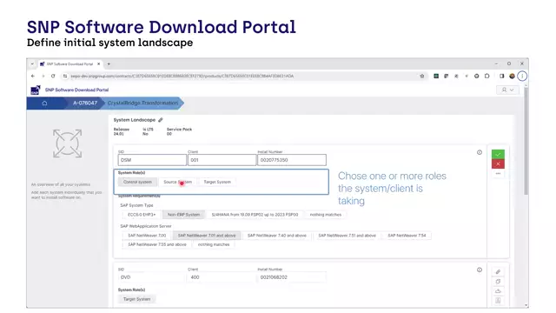556x313 pixels.
Task: Toggle the Control system role
Action: pos(137,182)
